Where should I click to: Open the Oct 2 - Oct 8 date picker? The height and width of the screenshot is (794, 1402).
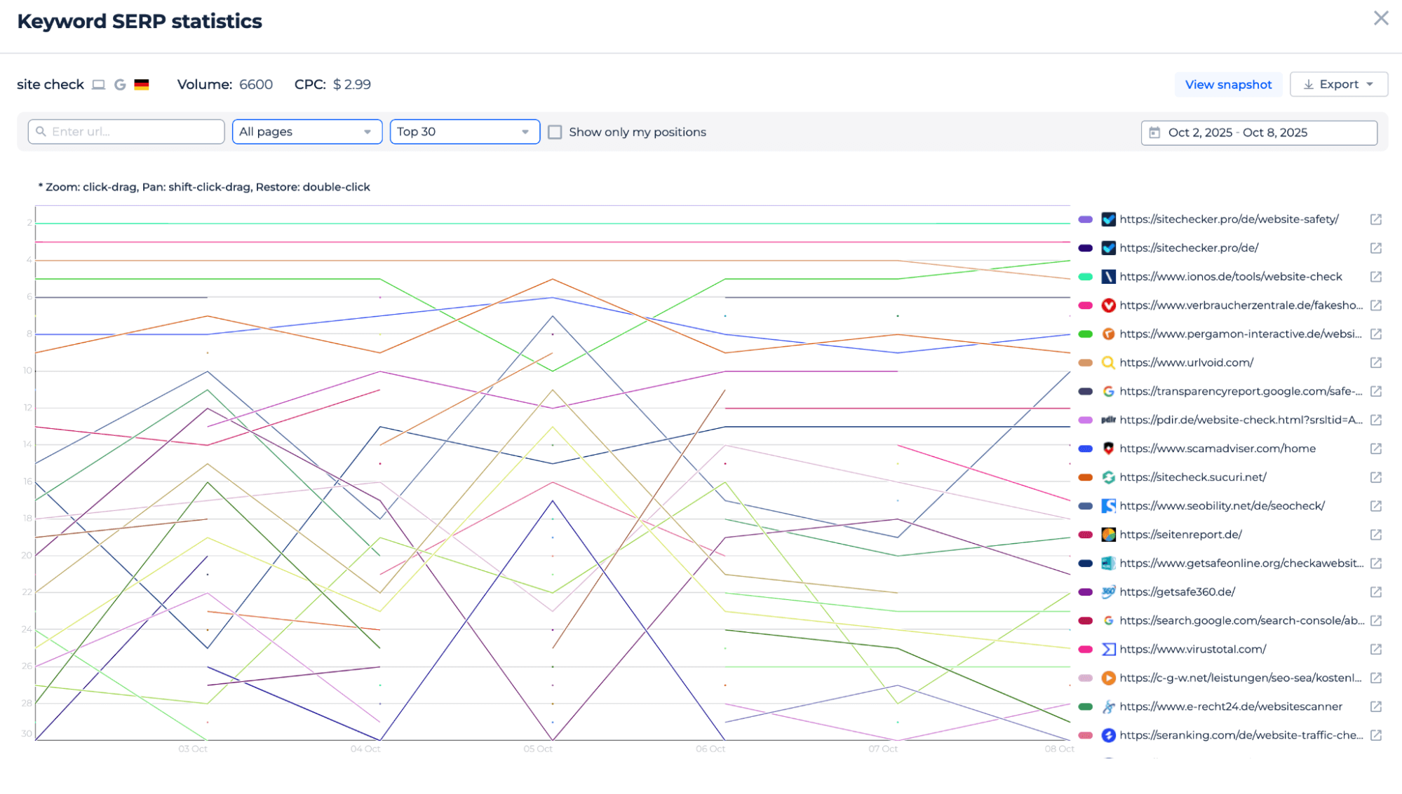tap(1258, 132)
